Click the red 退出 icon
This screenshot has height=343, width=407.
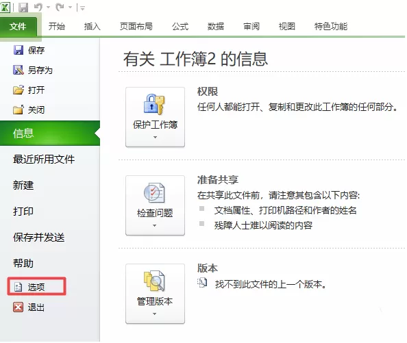[x=18, y=307]
